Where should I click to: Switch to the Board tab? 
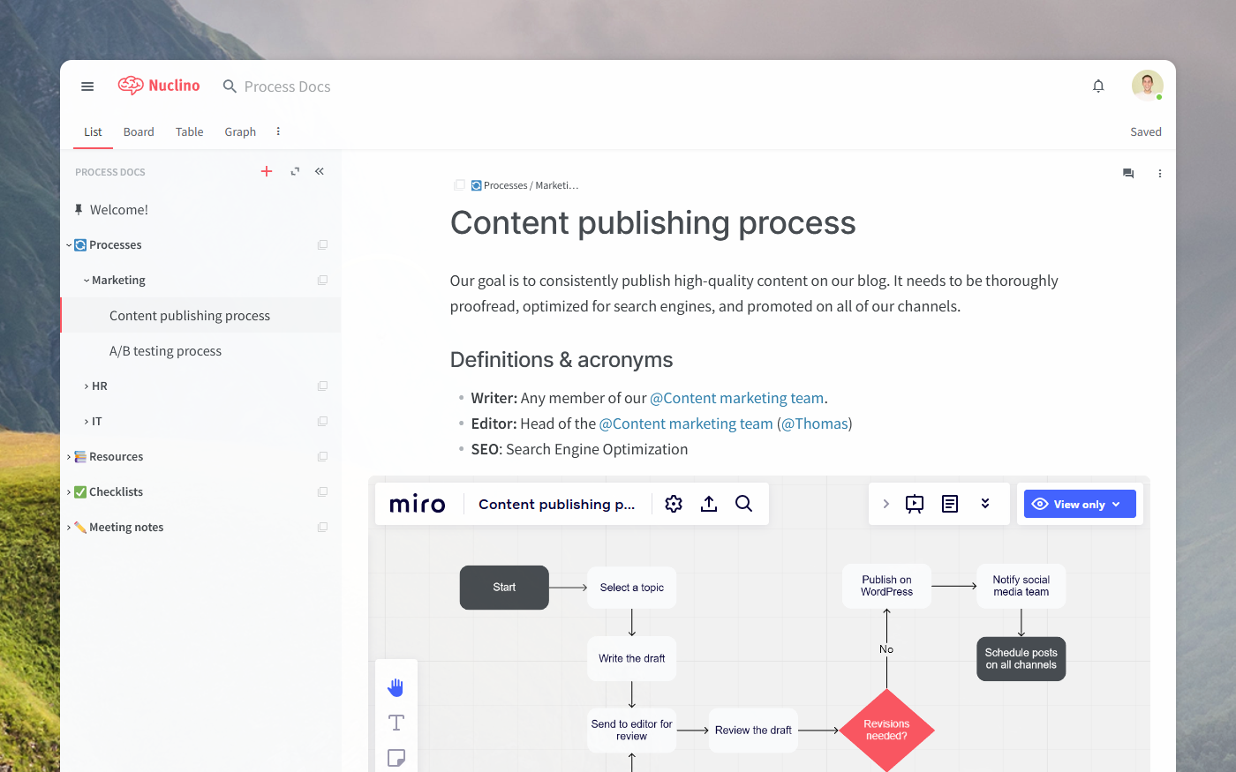[x=139, y=131]
